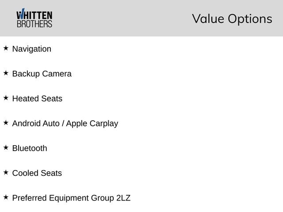Viewport: 283px width, 212px height.
Task: Click the Value Options heading
Action: point(232,19)
